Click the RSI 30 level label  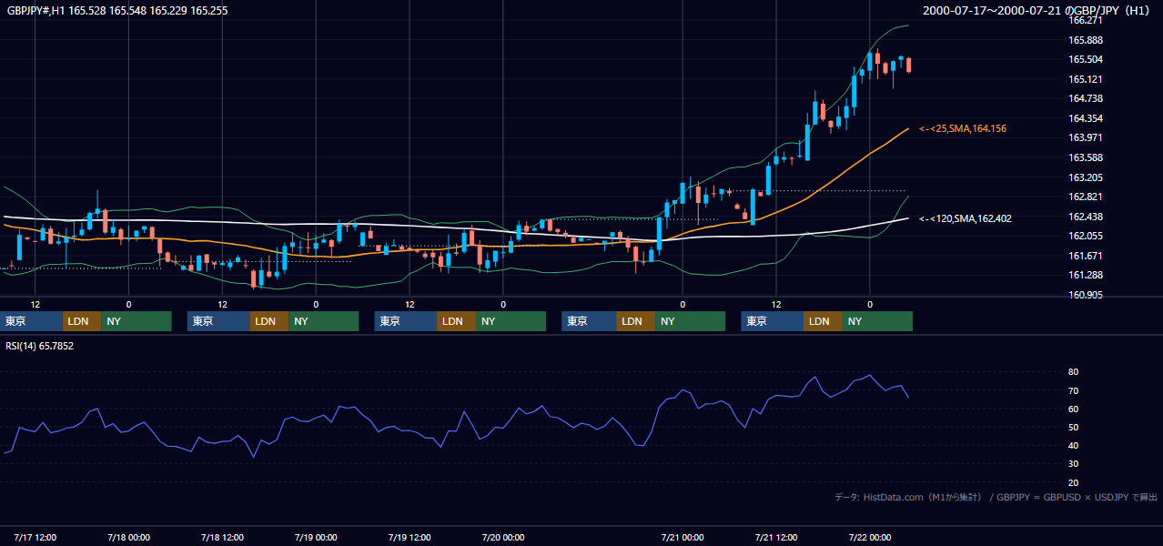(1074, 464)
